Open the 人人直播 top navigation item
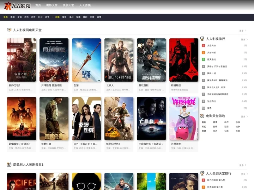 click(85, 5)
